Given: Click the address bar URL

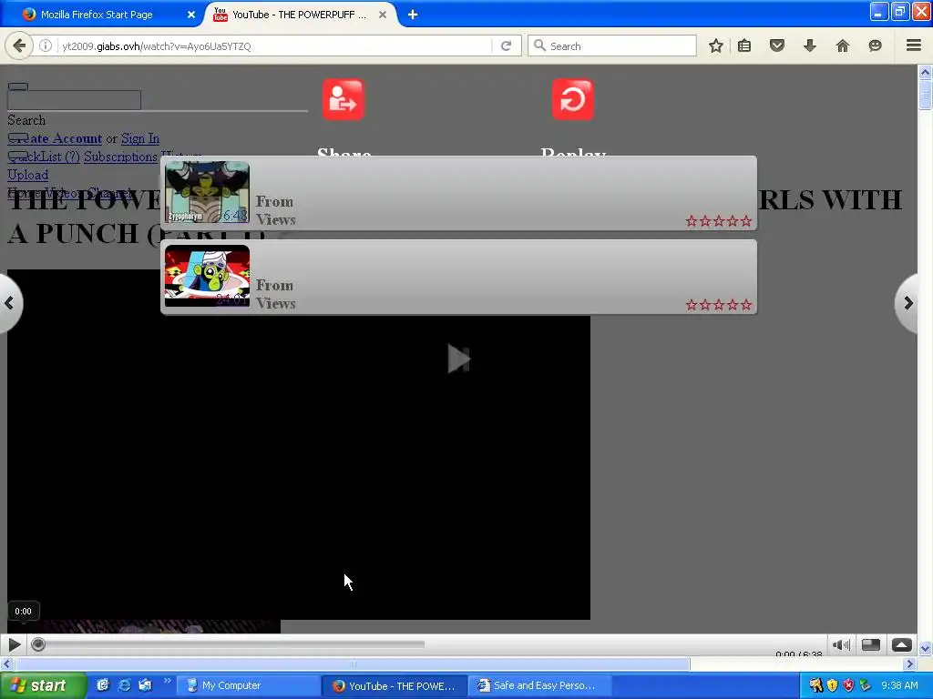Looking at the screenshot, I should (156, 46).
